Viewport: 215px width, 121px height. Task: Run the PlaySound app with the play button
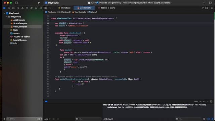point(39,3)
